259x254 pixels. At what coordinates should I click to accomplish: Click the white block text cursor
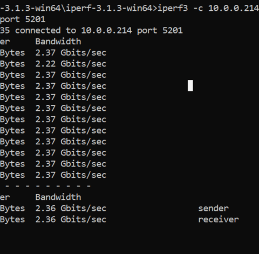[x=190, y=86]
